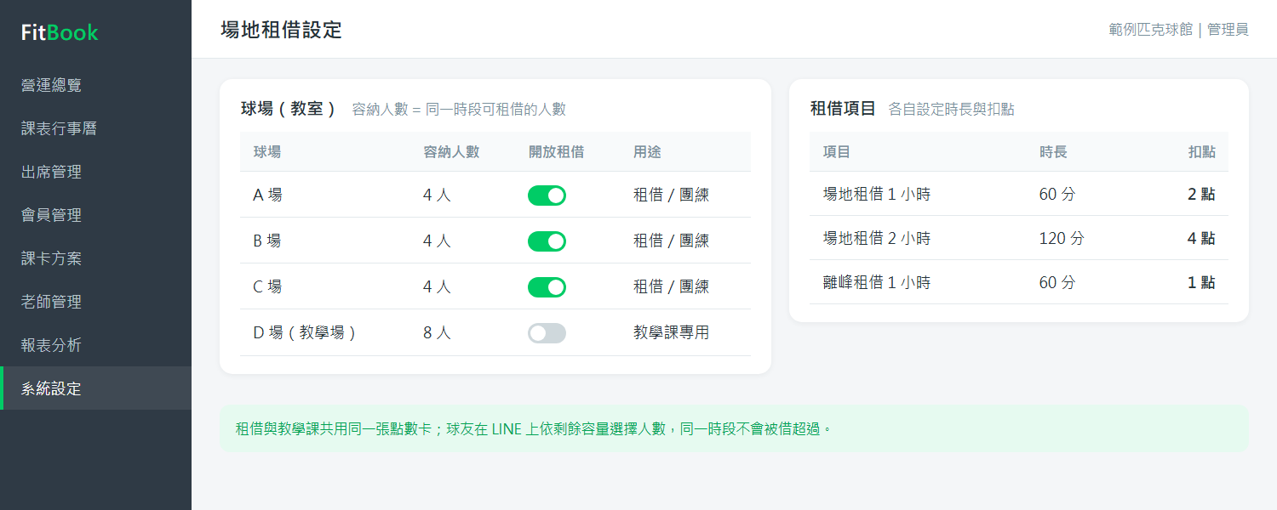
Task: Select 場地租借 1 小時 item
Action: click(877, 195)
